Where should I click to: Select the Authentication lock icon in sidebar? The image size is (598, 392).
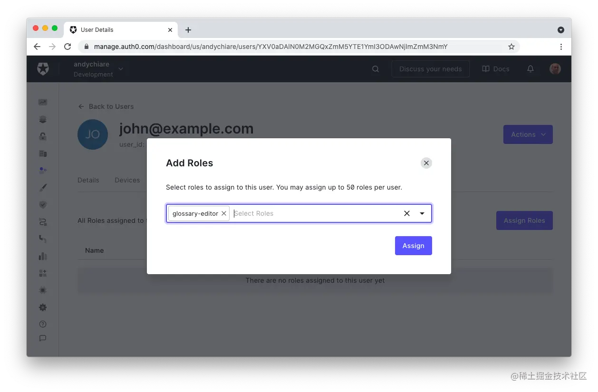pos(43,136)
